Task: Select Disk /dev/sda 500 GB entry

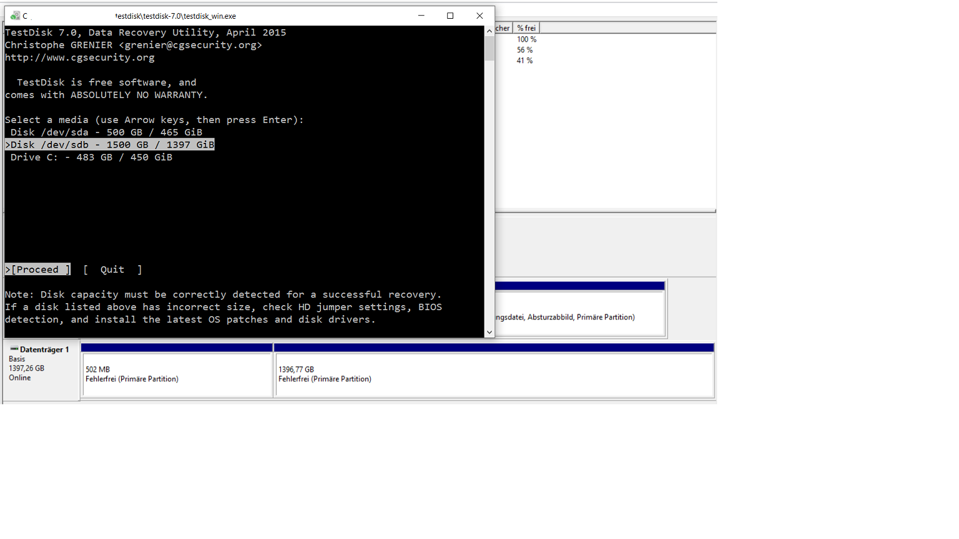Action: (x=106, y=132)
